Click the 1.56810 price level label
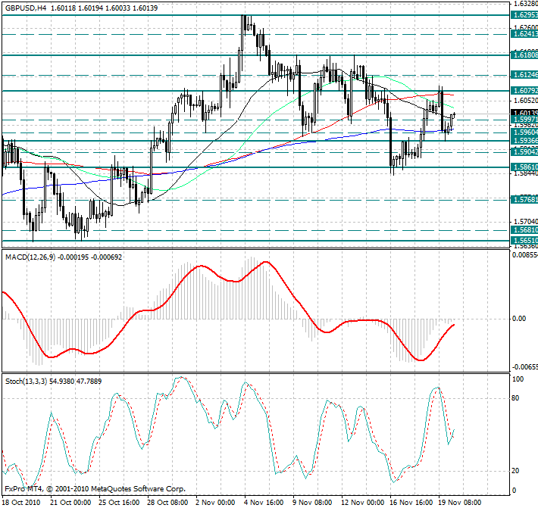538x508 pixels. click(x=524, y=230)
